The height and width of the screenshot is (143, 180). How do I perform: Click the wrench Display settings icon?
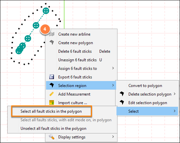tap(52, 137)
